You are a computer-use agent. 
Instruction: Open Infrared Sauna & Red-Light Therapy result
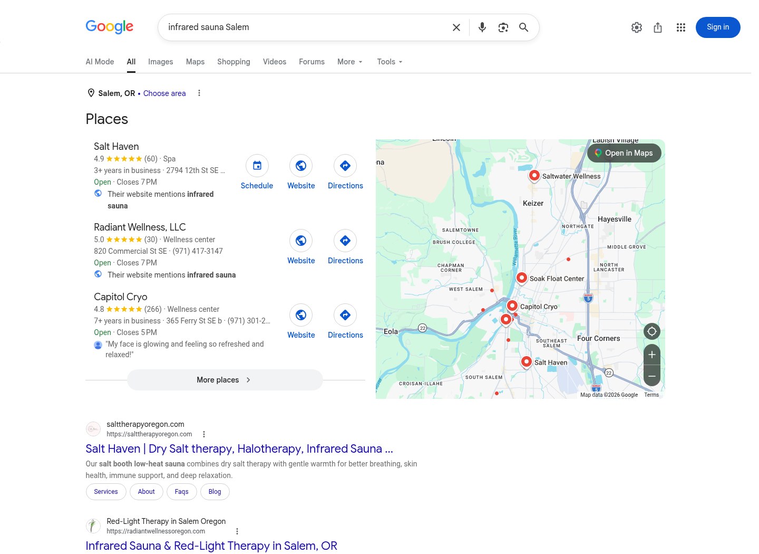(211, 546)
